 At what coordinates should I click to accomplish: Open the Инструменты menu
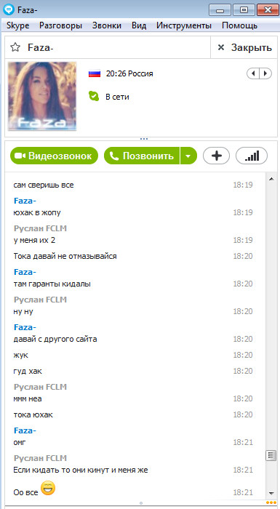pos(184,25)
